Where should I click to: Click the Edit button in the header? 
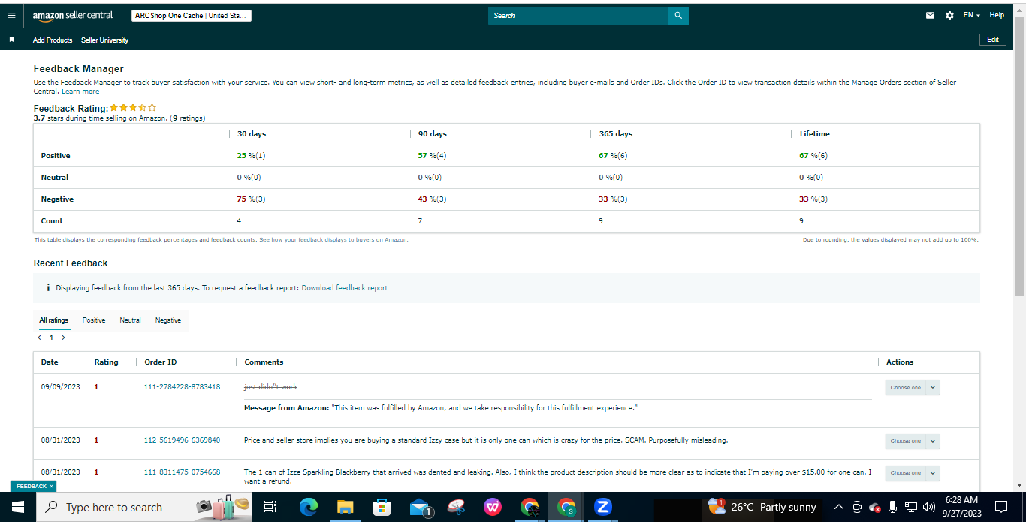[x=993, y=40]
